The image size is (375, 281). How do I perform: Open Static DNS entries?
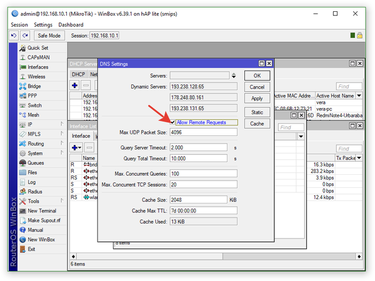[x=257, y=112]
